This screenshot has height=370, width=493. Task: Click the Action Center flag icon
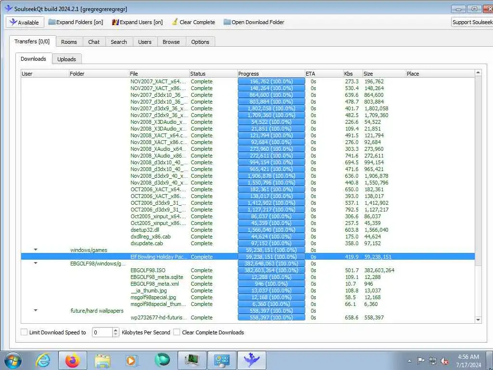421,360
